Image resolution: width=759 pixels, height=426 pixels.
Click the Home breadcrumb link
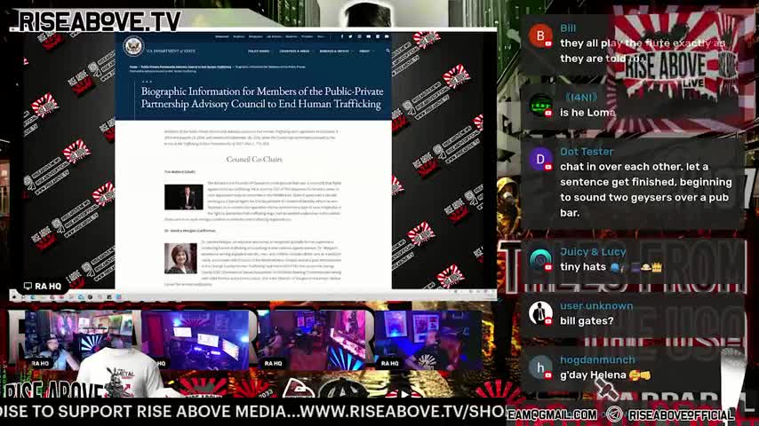[x=133, y=67]
